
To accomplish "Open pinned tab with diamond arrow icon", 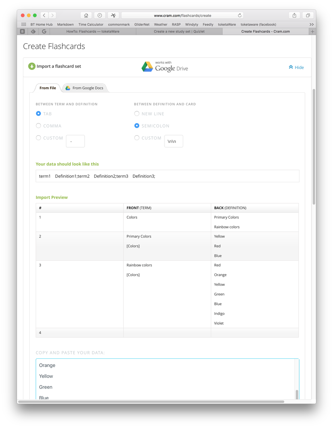I will 33,31.
